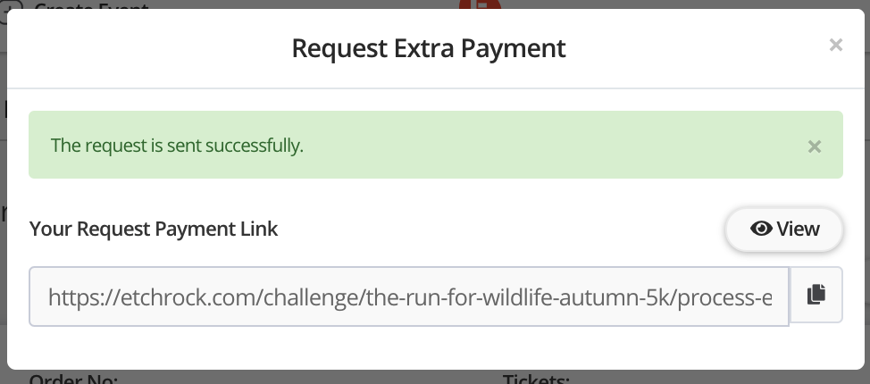The image size is (870, 384).
Task: Click the 'Tickets:' label below dialog
Action: (536, 378)
